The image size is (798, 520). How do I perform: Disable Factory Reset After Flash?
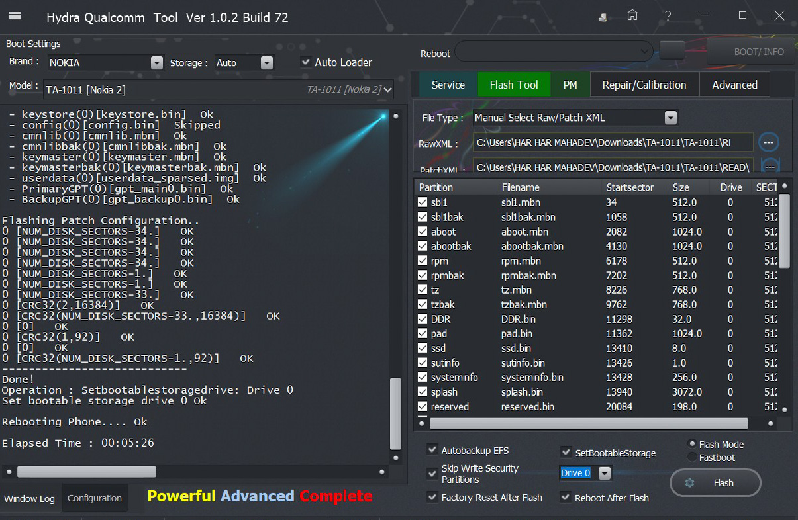pyautogui.click(x=432, y=497)
